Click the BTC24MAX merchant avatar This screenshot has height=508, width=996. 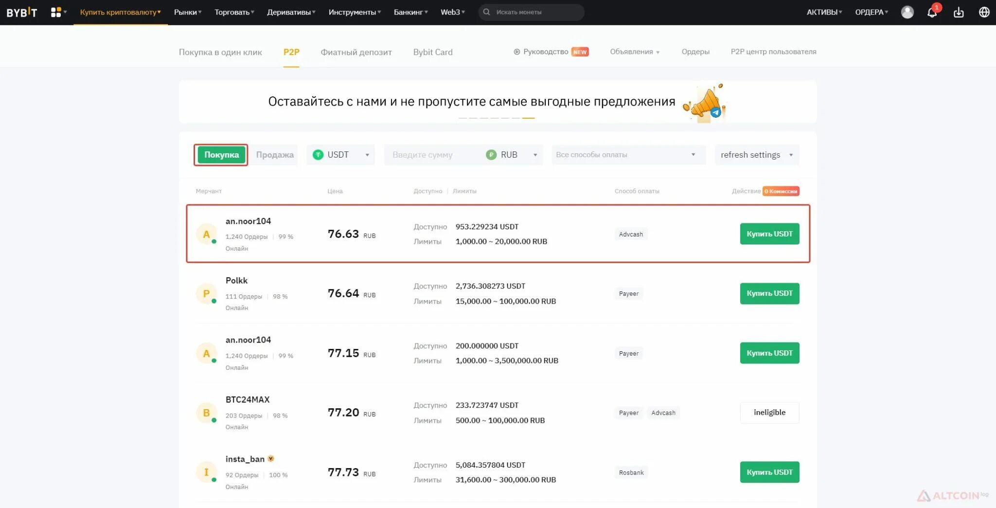click(x=206, y=413)
